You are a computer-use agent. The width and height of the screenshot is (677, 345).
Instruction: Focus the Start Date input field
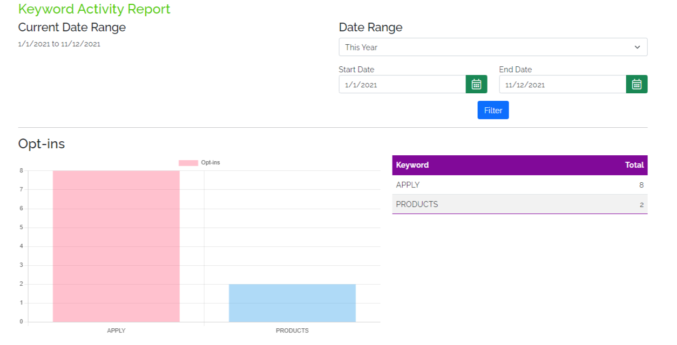click(x=402, y=84)
